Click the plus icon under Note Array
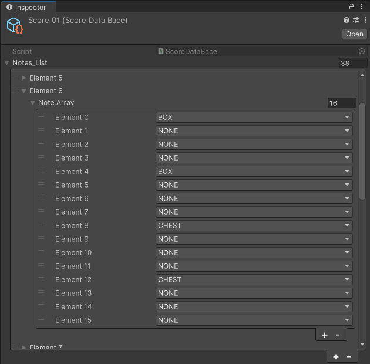Image resolution: width=370 pixels, height=364 pixels. [x=325, y=335]
